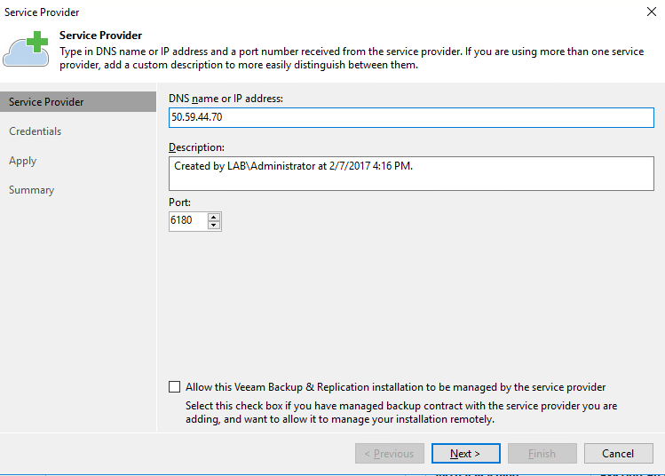Screen dimensions: 665x476
Task: Click the disabled Finish button
Action: point(542,454)
